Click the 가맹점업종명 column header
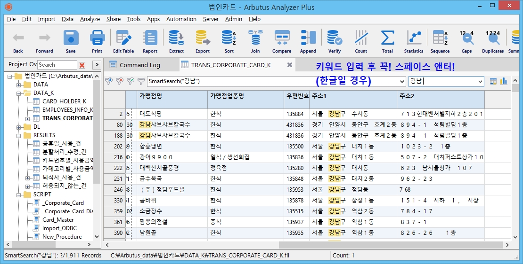 point(245,99)
